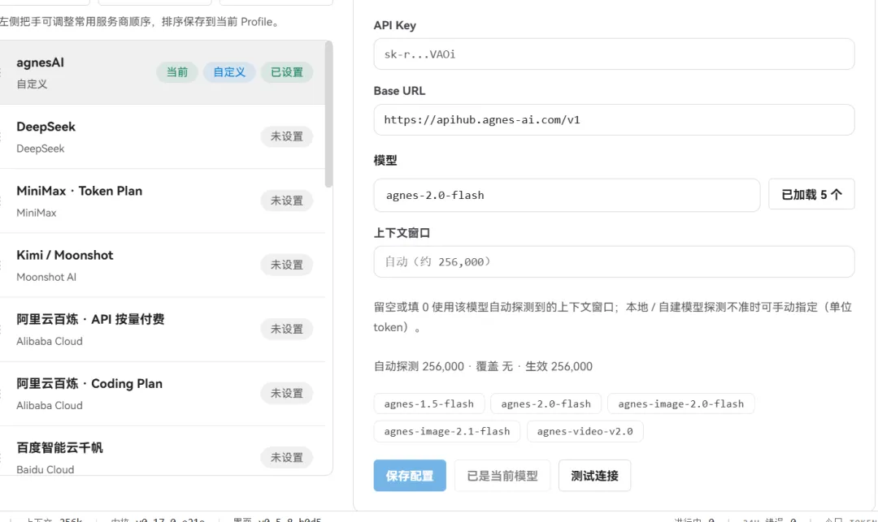Click the Baidu Cloud subtitle text
878x522 pixels.
[46, 470]
